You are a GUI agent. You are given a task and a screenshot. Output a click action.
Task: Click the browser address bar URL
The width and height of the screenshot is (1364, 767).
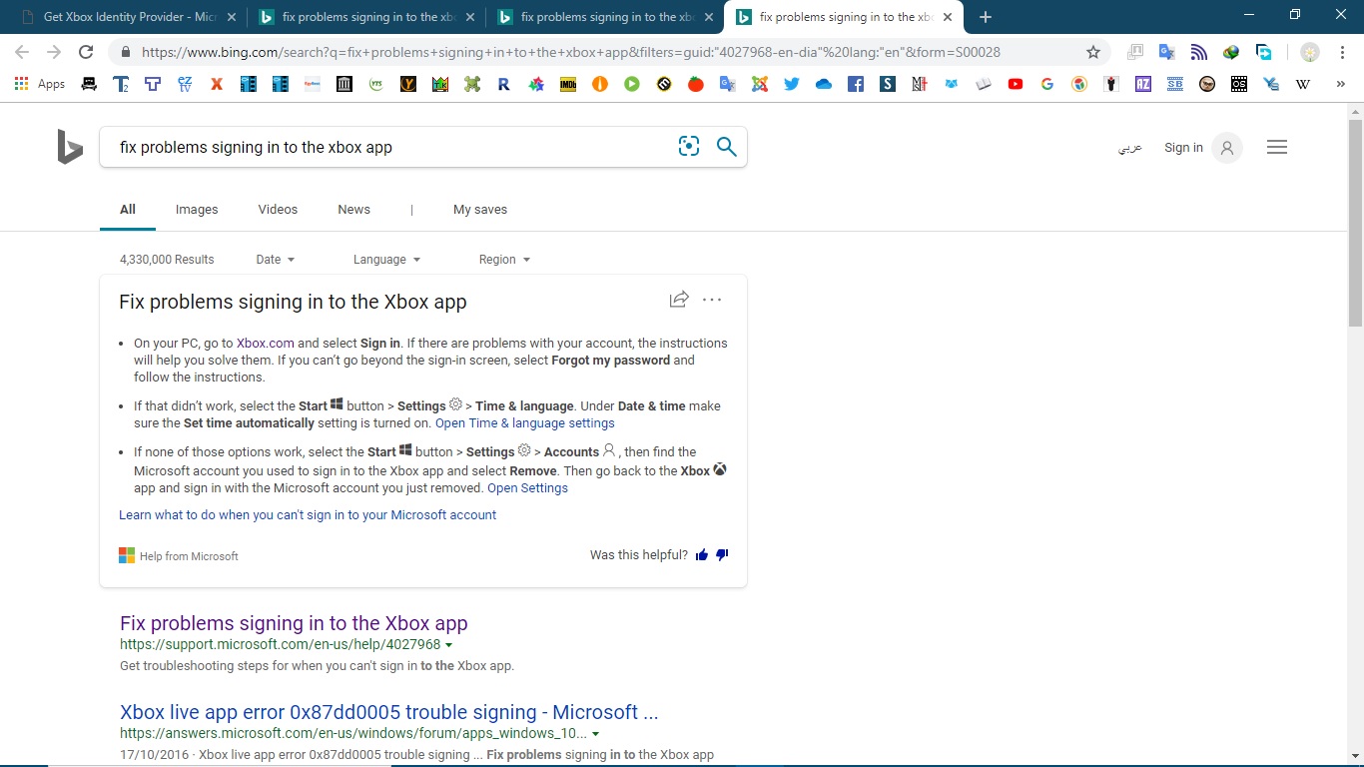[570, 52]
